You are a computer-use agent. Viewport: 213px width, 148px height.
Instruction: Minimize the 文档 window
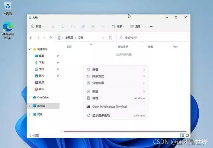[x=167, y=17]
